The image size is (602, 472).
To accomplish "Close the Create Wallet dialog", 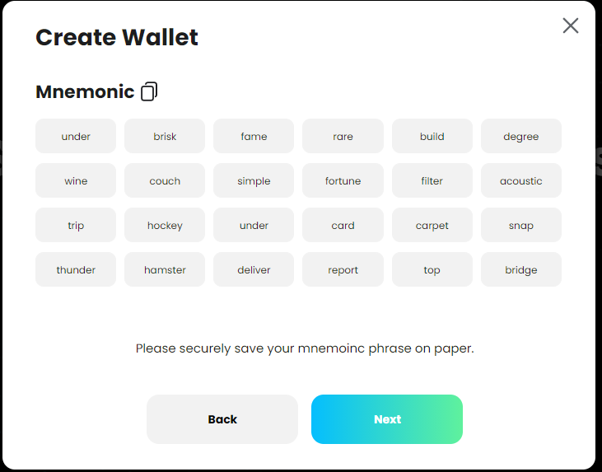I will tap(570, 26).
